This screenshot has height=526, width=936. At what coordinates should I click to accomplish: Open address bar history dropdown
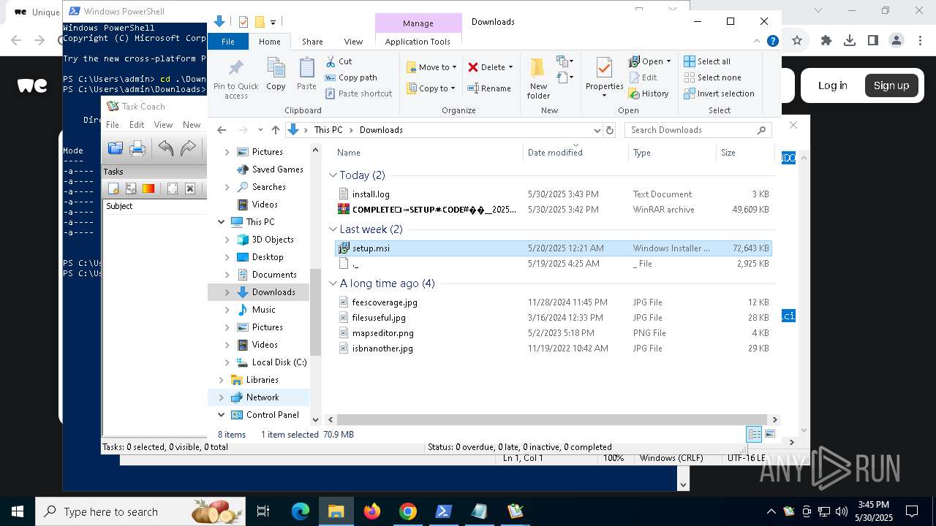pyautogui.click(x=597, y=130)
